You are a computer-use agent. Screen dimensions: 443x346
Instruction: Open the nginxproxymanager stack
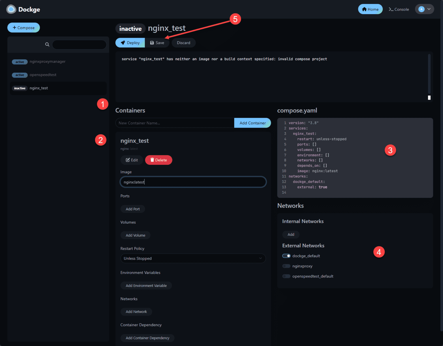click(x=47, y=61)
